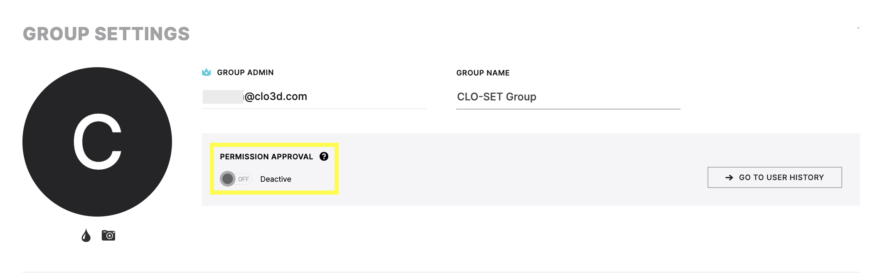Click the @clo3d.com email domain text

[276, 97]
